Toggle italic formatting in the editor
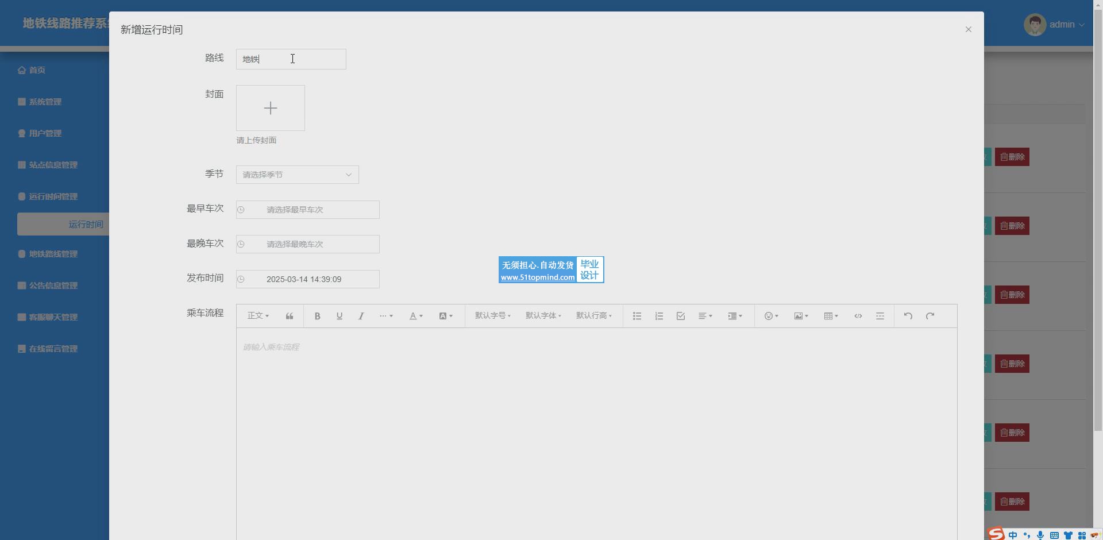Screen dimensions: 1103x540 coord(361,316)
